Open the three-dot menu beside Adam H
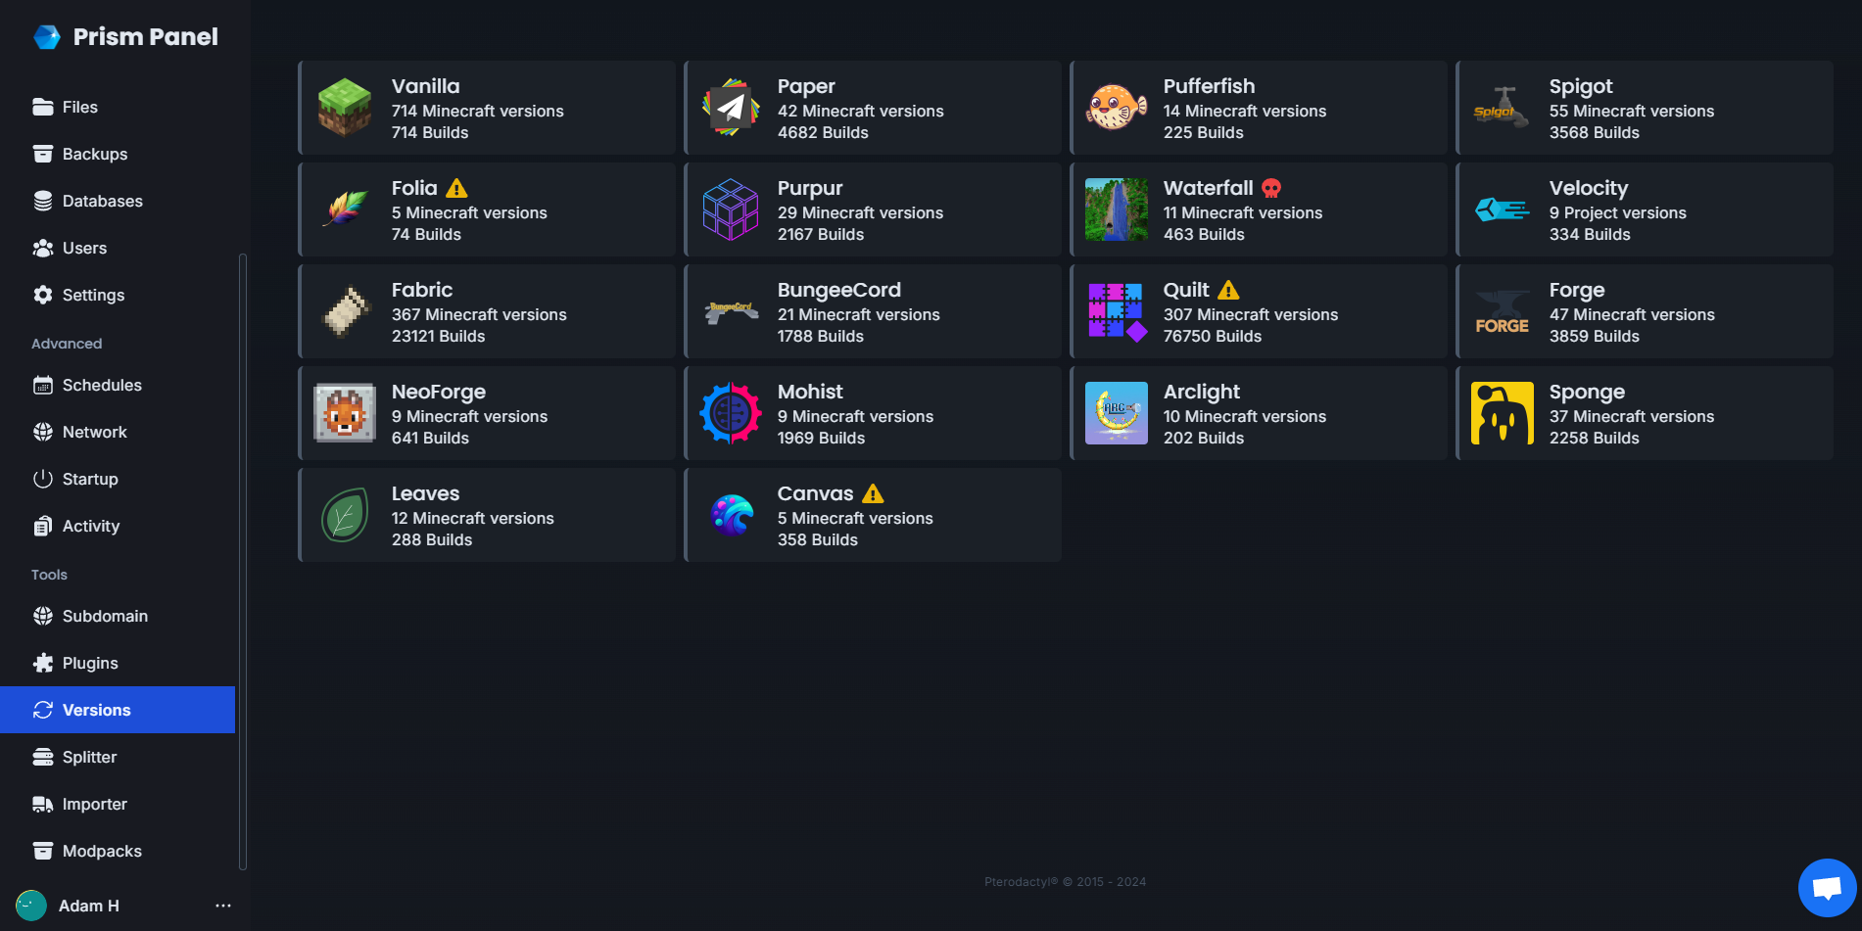Screen dimensions: 1862x931 click(x=223, y=906)
